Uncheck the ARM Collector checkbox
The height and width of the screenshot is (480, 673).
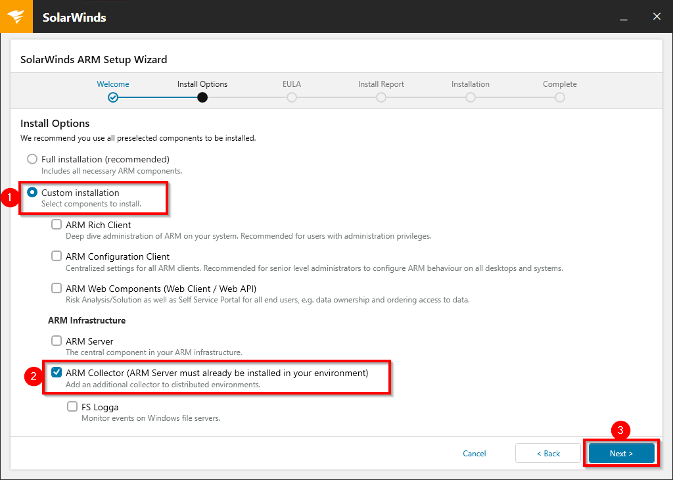point(57,373)
